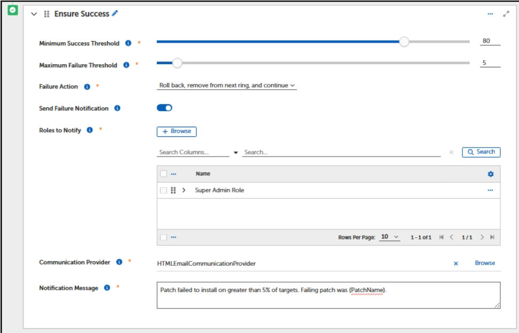Open the Super Admin Role row actions menu
Viewport: 519px width, 333px height.
click(490, 190)
